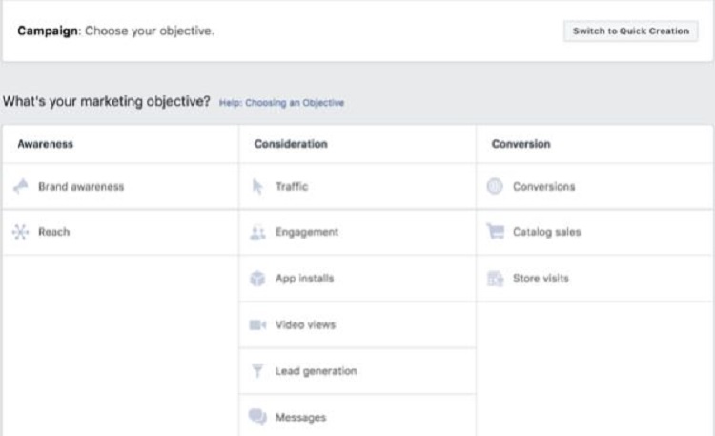Choose the Store visits objective label

pos(541,279)
